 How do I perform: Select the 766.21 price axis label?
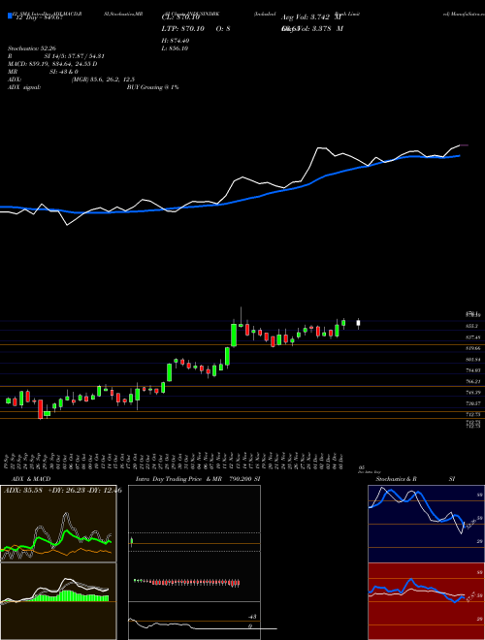click(472, 382)
